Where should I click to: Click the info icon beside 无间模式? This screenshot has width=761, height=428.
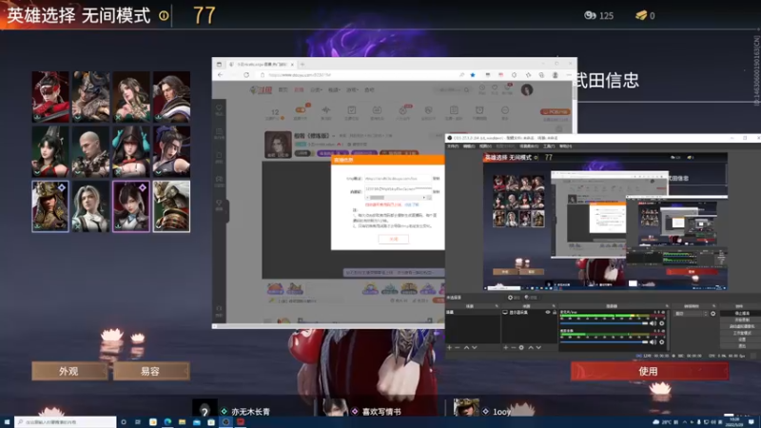[164, 16]
